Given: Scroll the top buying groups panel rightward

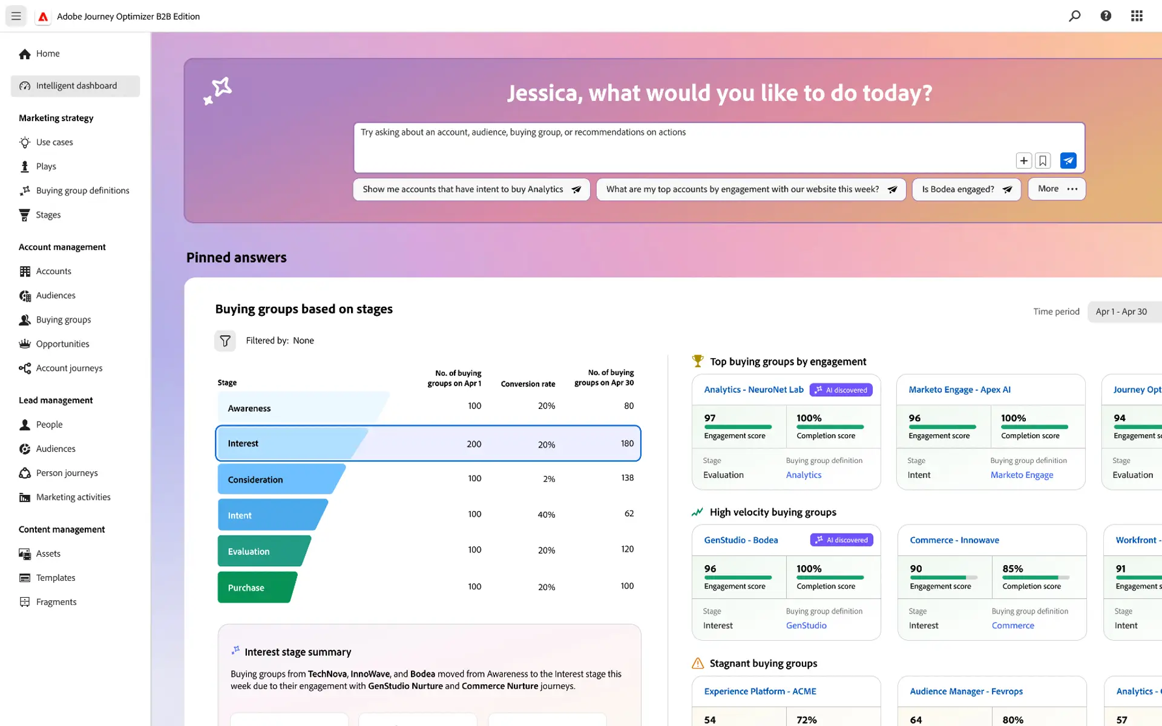Looking at the screenshot, I should 1155,431.
